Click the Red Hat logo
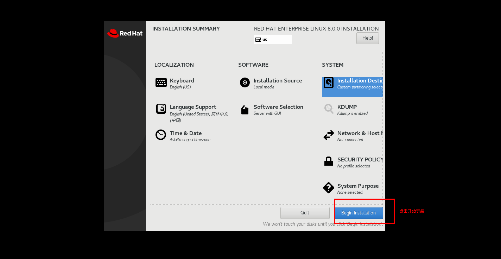 (x=125, y=33)
